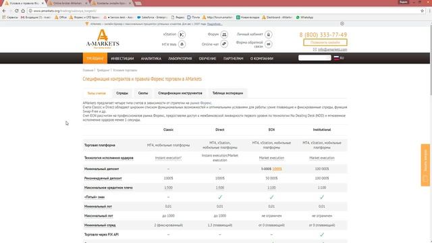Switch to Спецификации инструментов tab
Screen dimensions: 432x243
180,93
